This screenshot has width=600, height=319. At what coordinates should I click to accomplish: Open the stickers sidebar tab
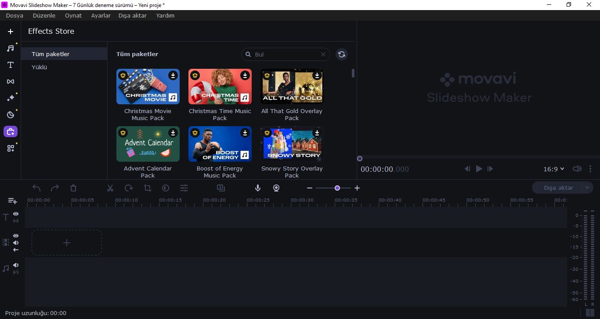pyautogui.click(x=11, y=115)
